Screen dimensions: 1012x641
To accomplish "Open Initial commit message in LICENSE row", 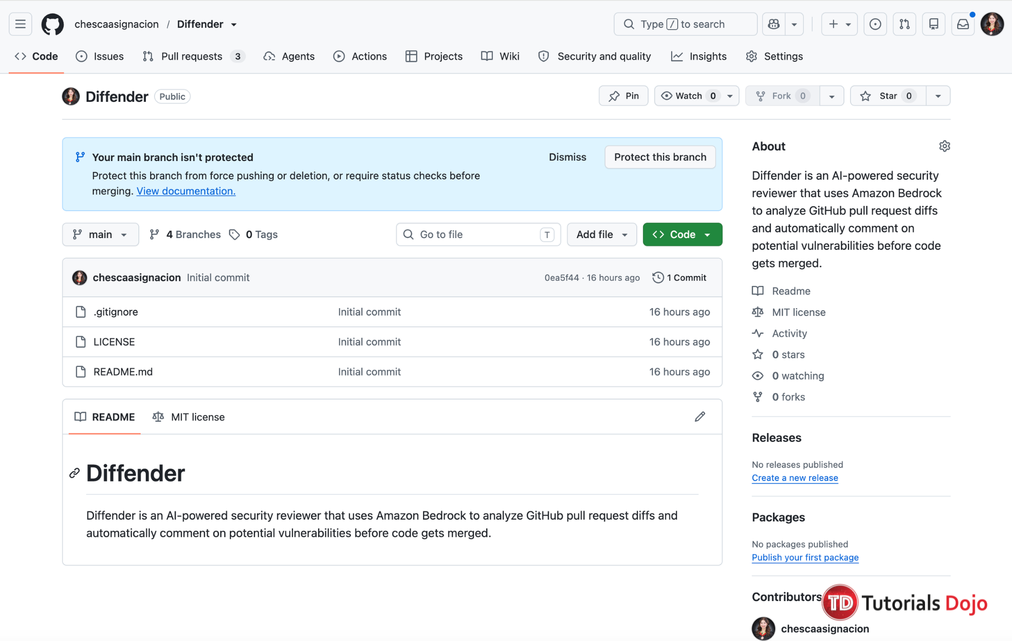I will tap(369, 342).
